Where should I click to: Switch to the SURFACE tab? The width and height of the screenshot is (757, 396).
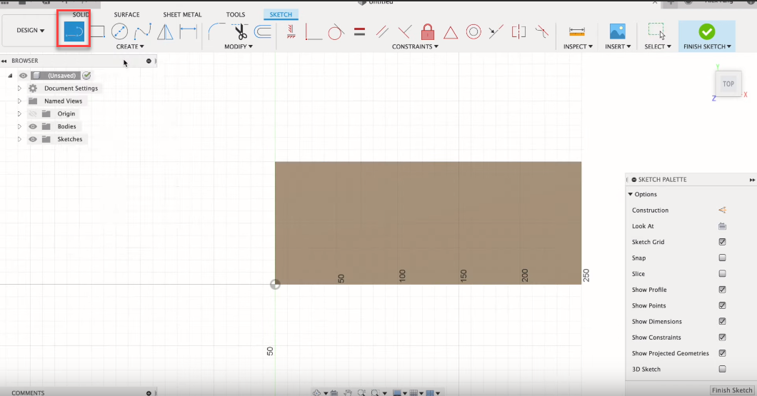click(126, 15)
